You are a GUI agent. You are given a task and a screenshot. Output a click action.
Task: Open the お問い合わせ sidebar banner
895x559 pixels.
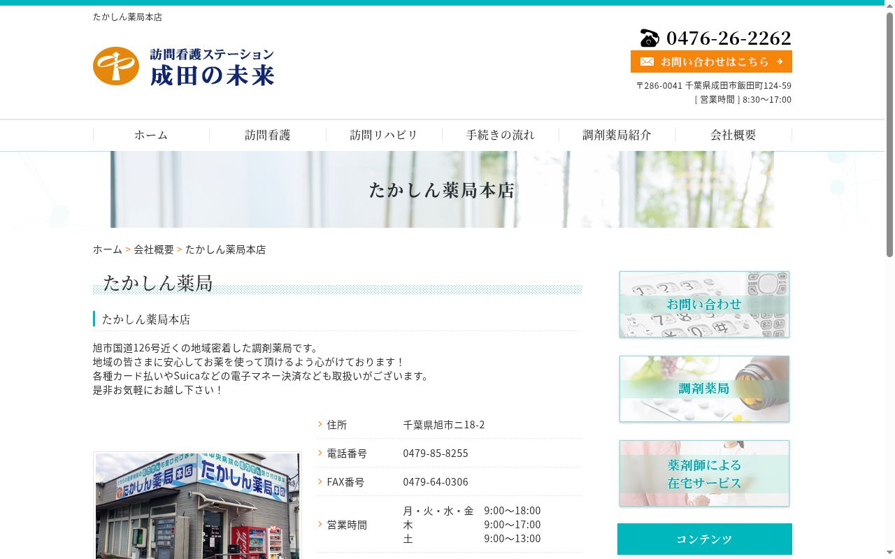[x=704, y=305]
